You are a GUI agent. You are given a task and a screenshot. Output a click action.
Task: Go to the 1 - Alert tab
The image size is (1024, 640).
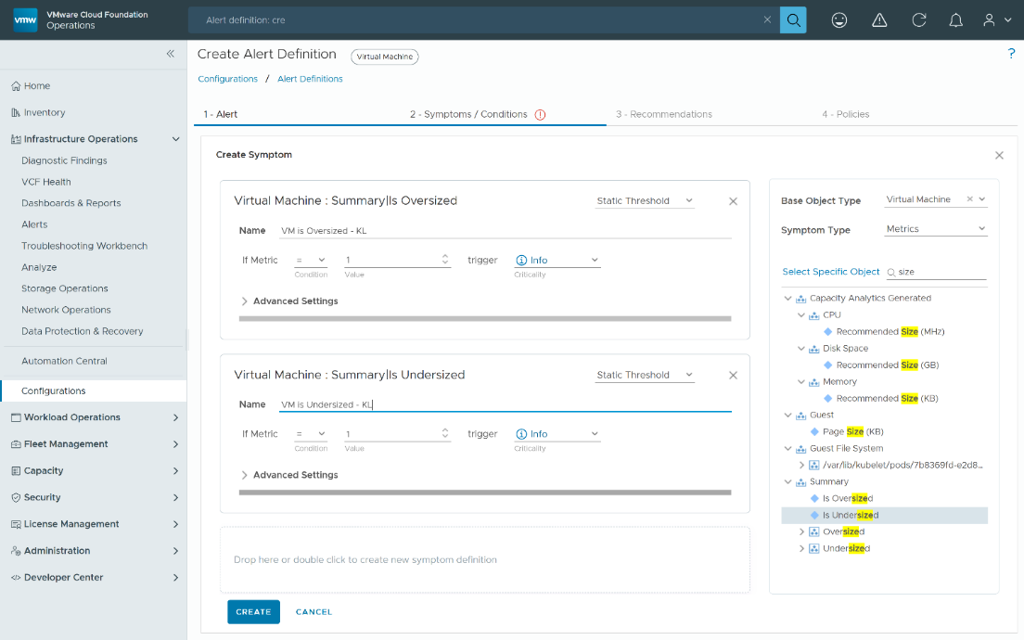221,114
